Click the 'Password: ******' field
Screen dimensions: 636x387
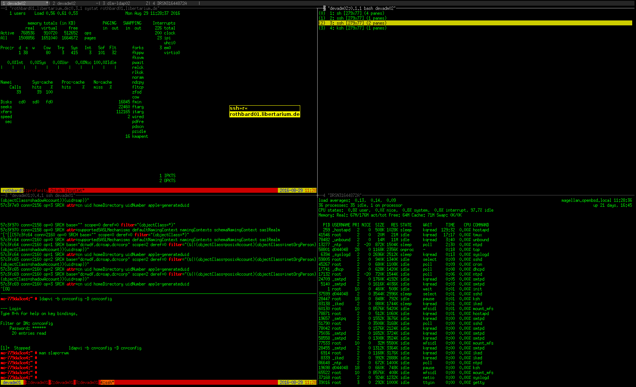tap(28, 328)
